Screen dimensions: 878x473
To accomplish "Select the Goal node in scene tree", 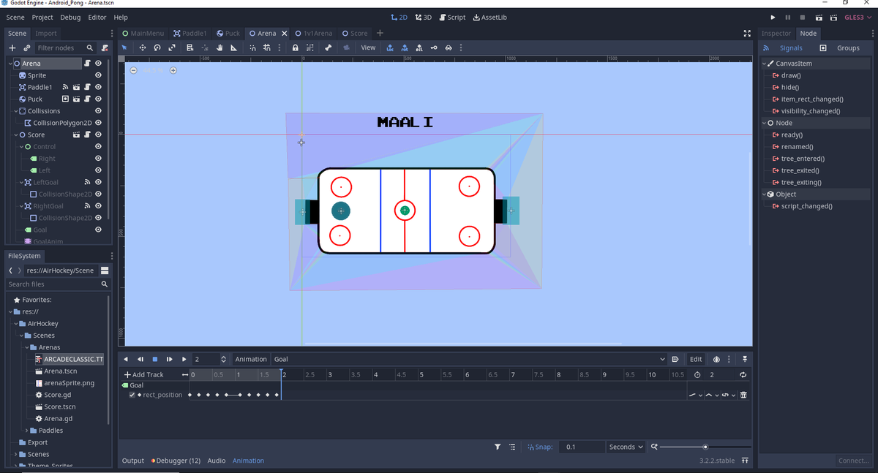I will pyautogui.click(x=40, y=230).
